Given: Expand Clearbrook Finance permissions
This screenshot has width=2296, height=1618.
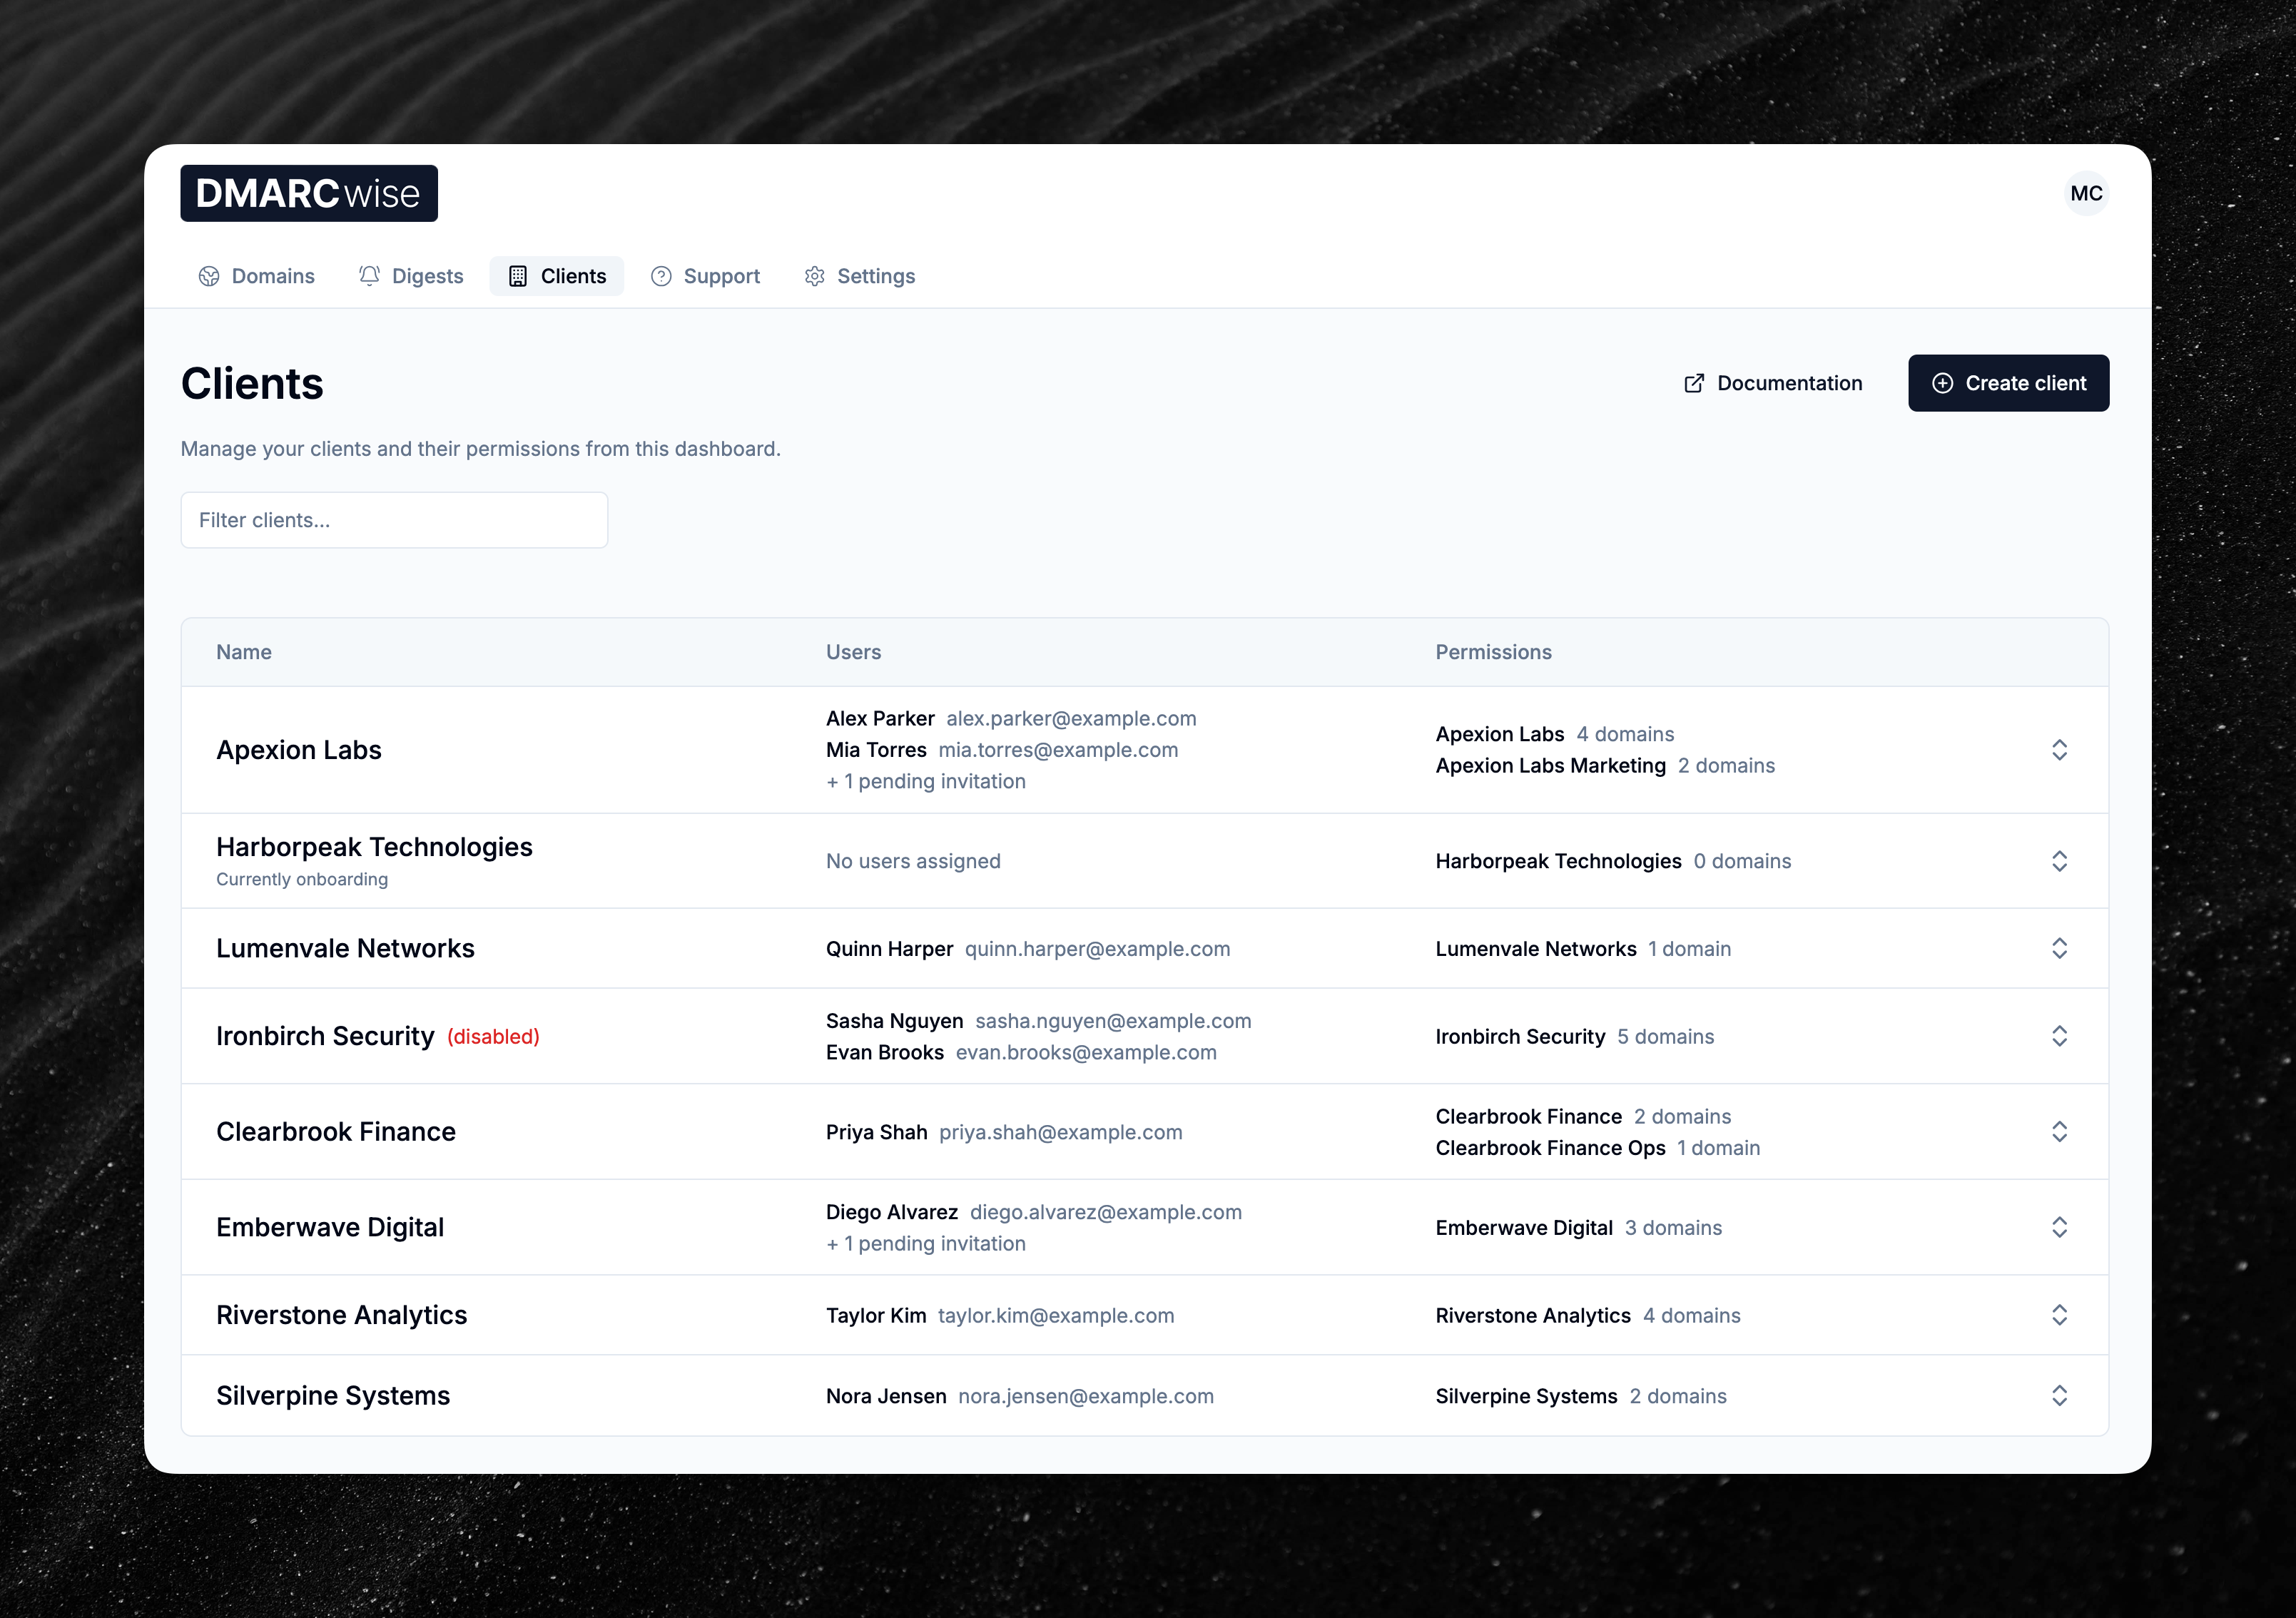Looking at the screenshot, I should click(x=2060, y=1131).
